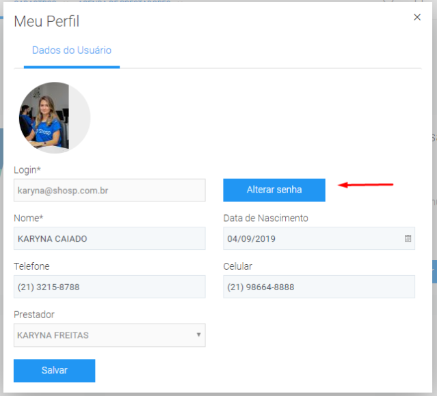437x396 pixels.
Task: Click the Nome* field label
Action: [29, 218]
